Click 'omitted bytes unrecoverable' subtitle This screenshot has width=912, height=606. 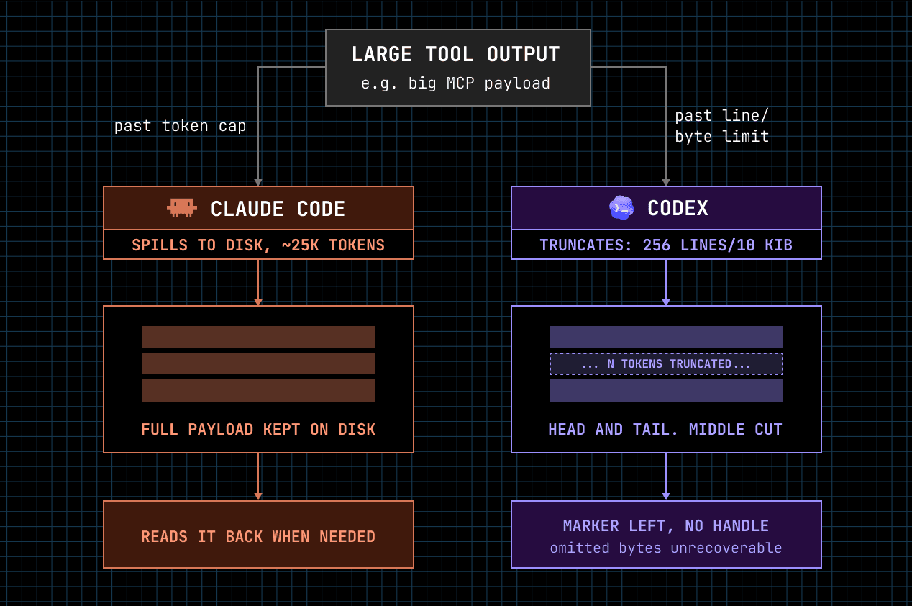(666, 548)
